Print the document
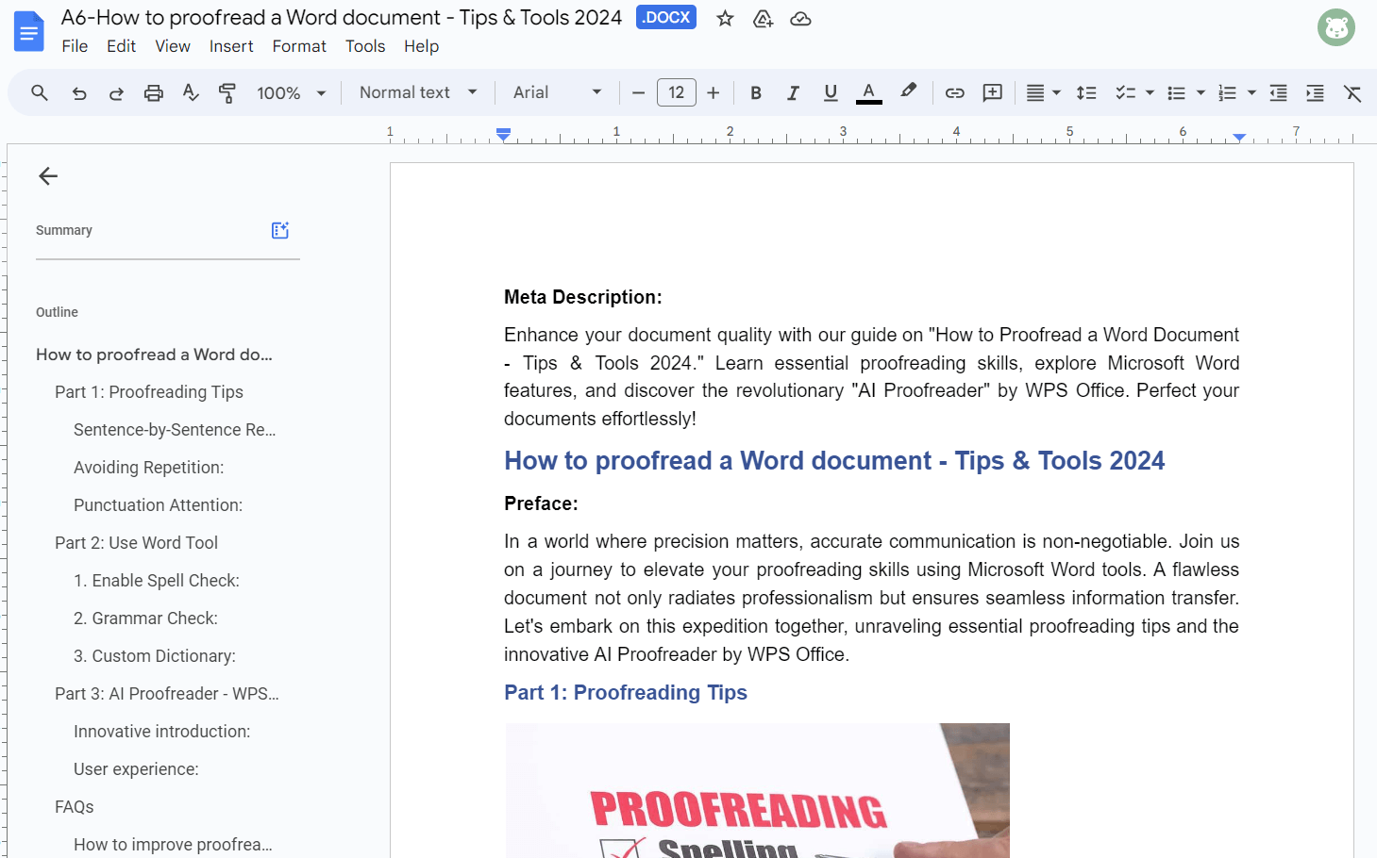Screen dimensions: 1377x858 [154, 92]
